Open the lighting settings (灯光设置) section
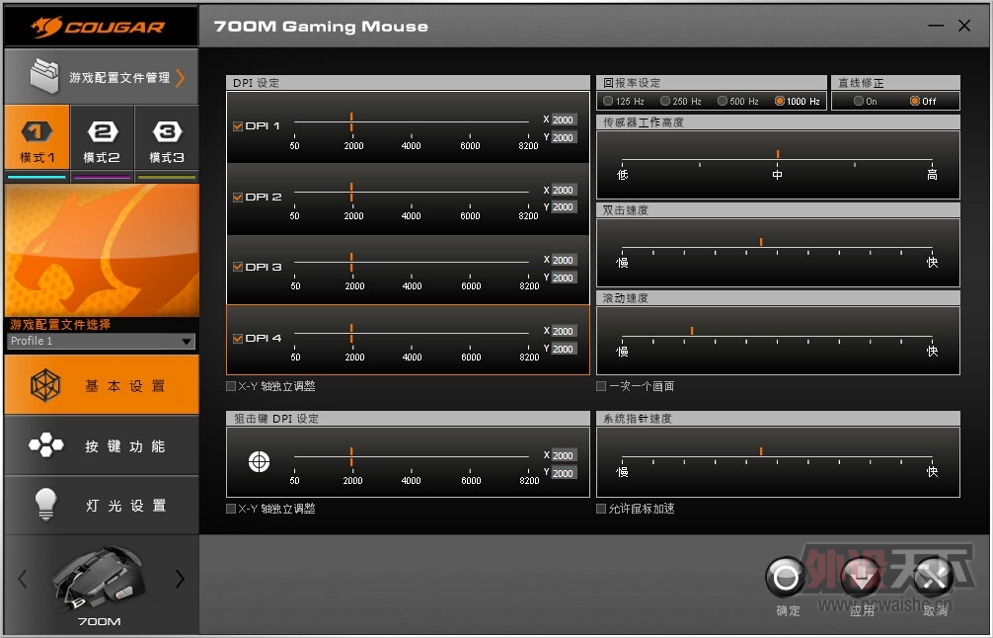Viewport: 993px width, 638px height. click(x=102, y=505)
